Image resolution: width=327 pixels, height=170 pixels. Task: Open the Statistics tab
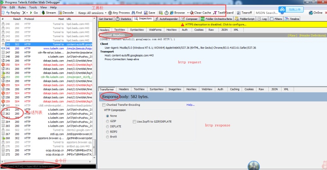pos(124,19)
